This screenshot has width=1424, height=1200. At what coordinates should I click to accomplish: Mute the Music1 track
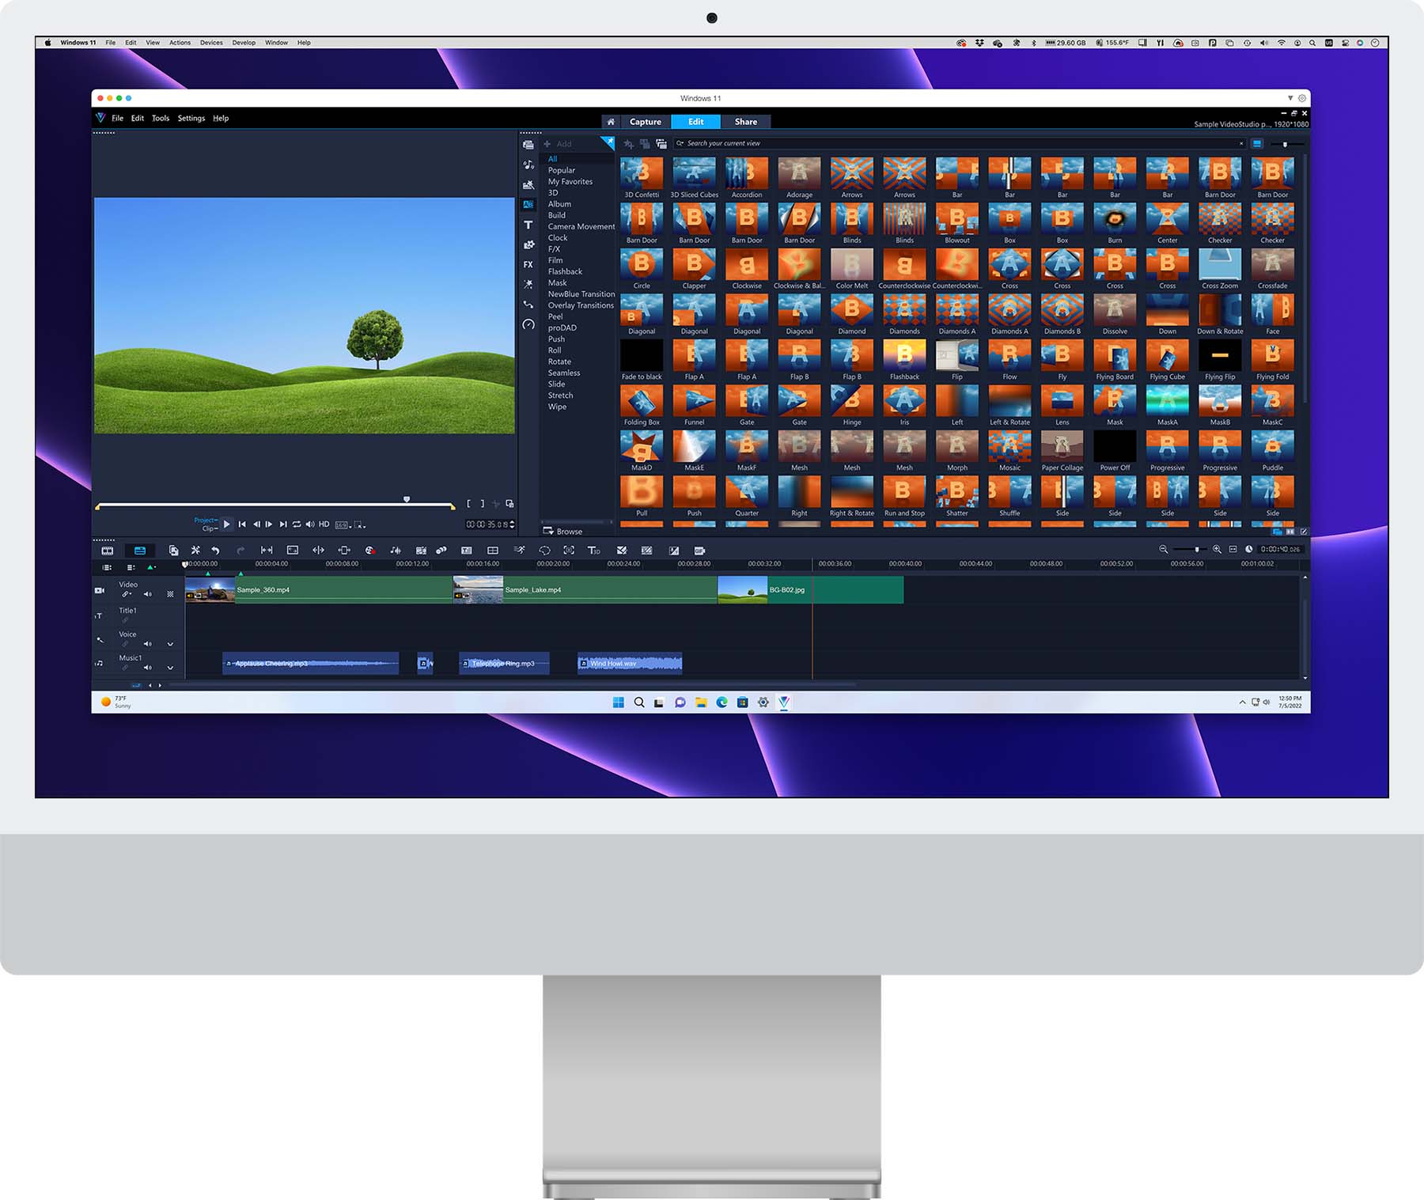tap(148, 667)
